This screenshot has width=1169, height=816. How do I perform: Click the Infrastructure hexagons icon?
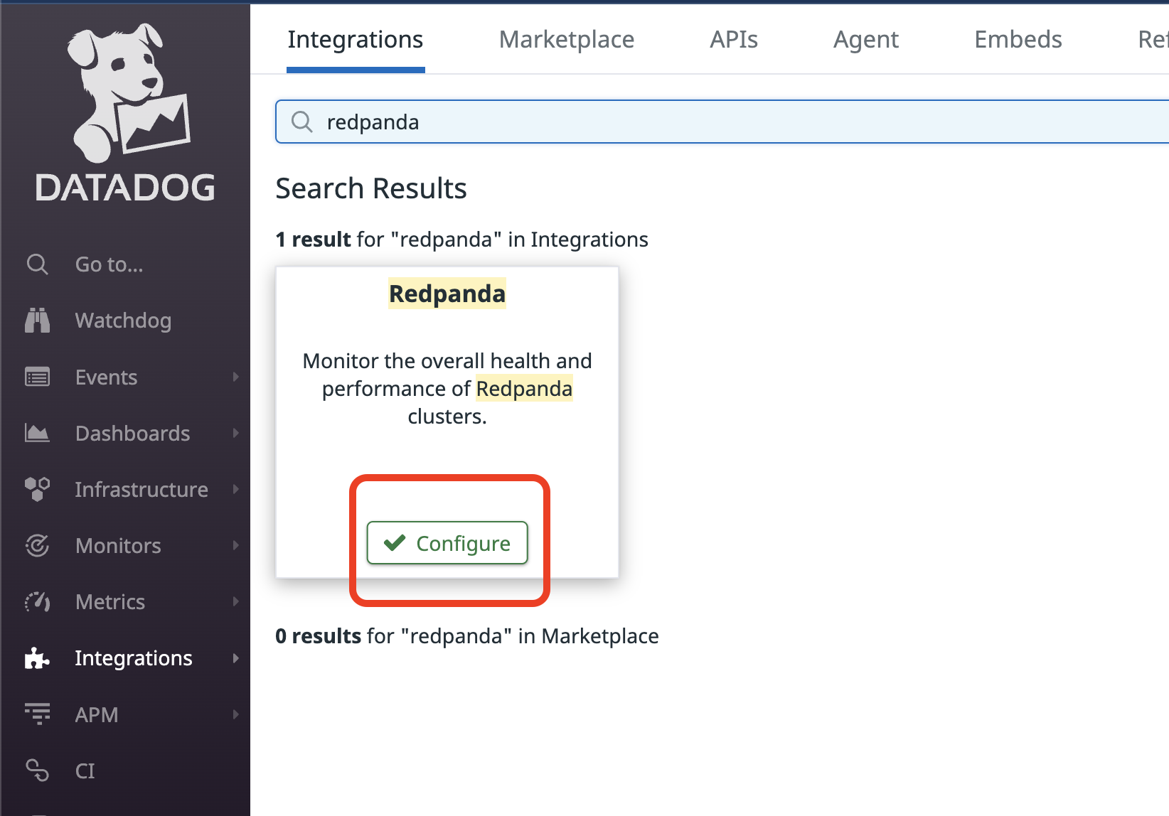click(x=37, y=489)
